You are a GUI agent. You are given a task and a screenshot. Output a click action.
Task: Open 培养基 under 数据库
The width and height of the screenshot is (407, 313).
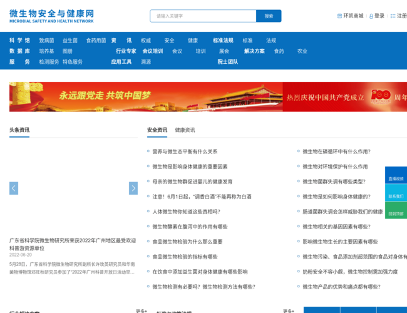pos(46,51)
